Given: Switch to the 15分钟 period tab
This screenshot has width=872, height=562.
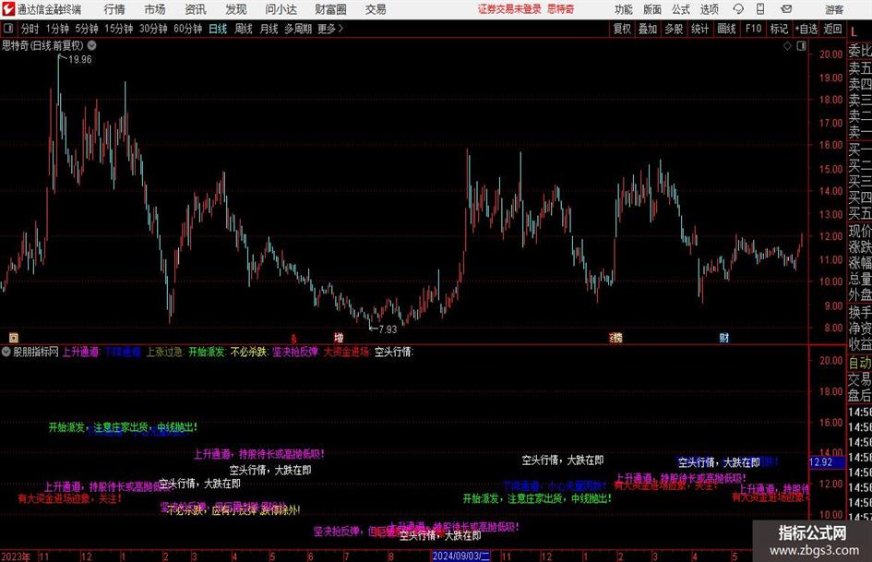Looking at the screenshot, I should point(119,29).
